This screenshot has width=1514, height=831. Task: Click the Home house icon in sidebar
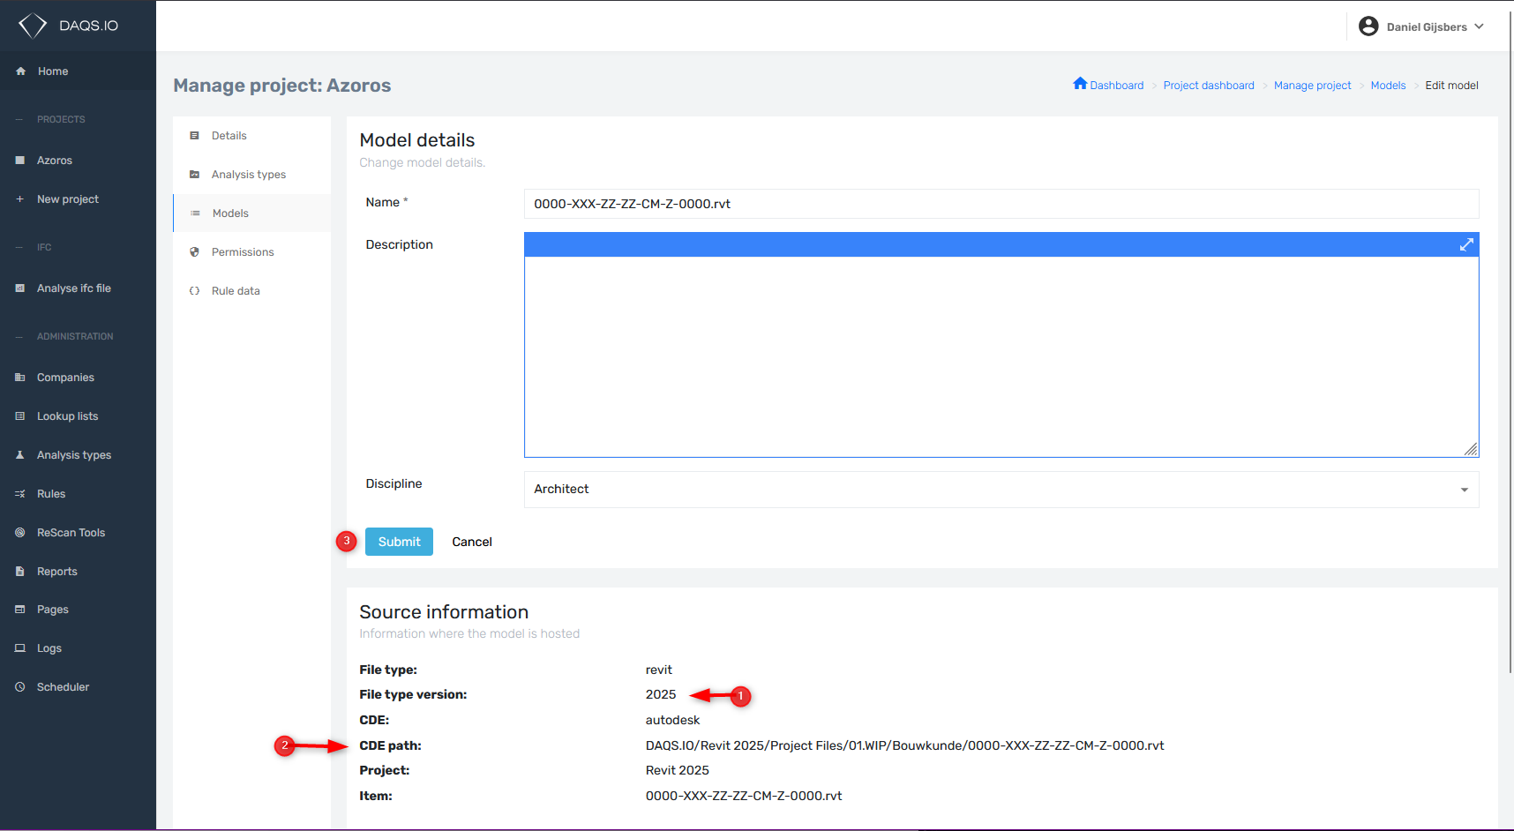coord(20,71)
